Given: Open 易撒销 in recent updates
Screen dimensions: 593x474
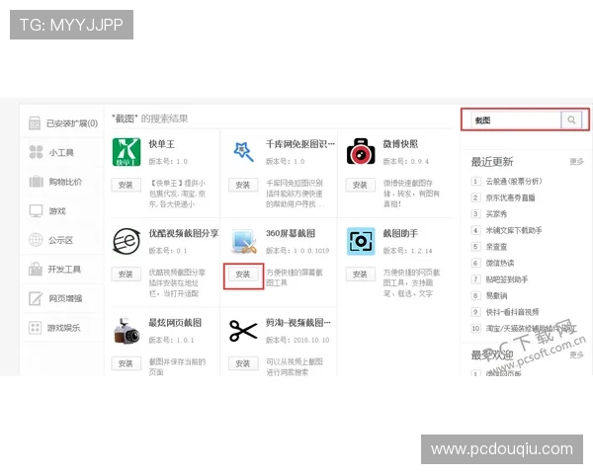Looking at the screenshot, I should click(496, 295).
